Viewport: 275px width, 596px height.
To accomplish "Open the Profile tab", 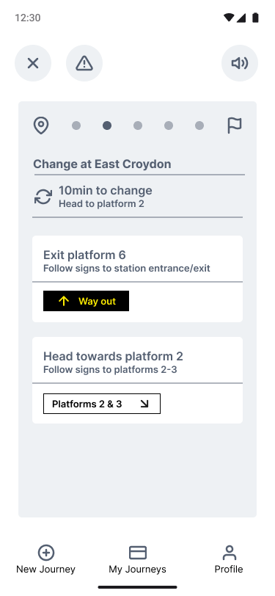I will 229,559.
